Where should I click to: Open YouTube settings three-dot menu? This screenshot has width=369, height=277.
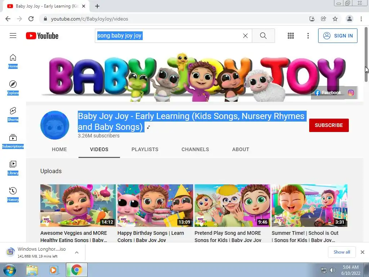coord(308,36)
